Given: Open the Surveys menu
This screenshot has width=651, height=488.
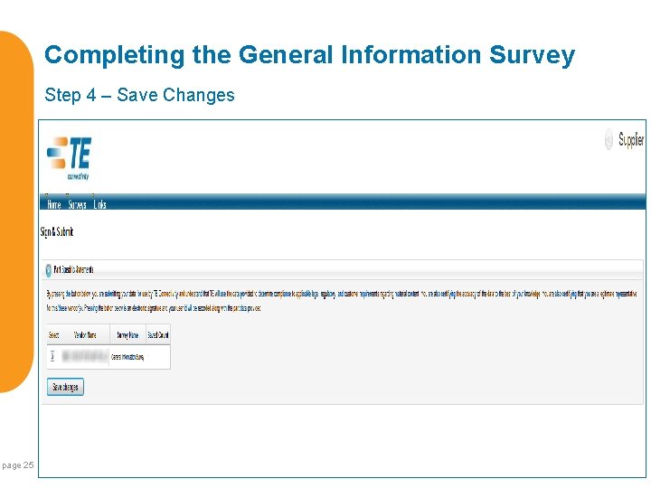Looking at the screenshot, I should click(77, 204).
